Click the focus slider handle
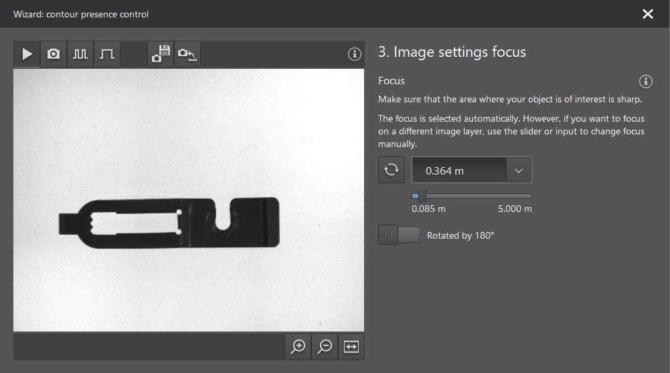Viewport: 670px width, 373px height. [422, 196]
